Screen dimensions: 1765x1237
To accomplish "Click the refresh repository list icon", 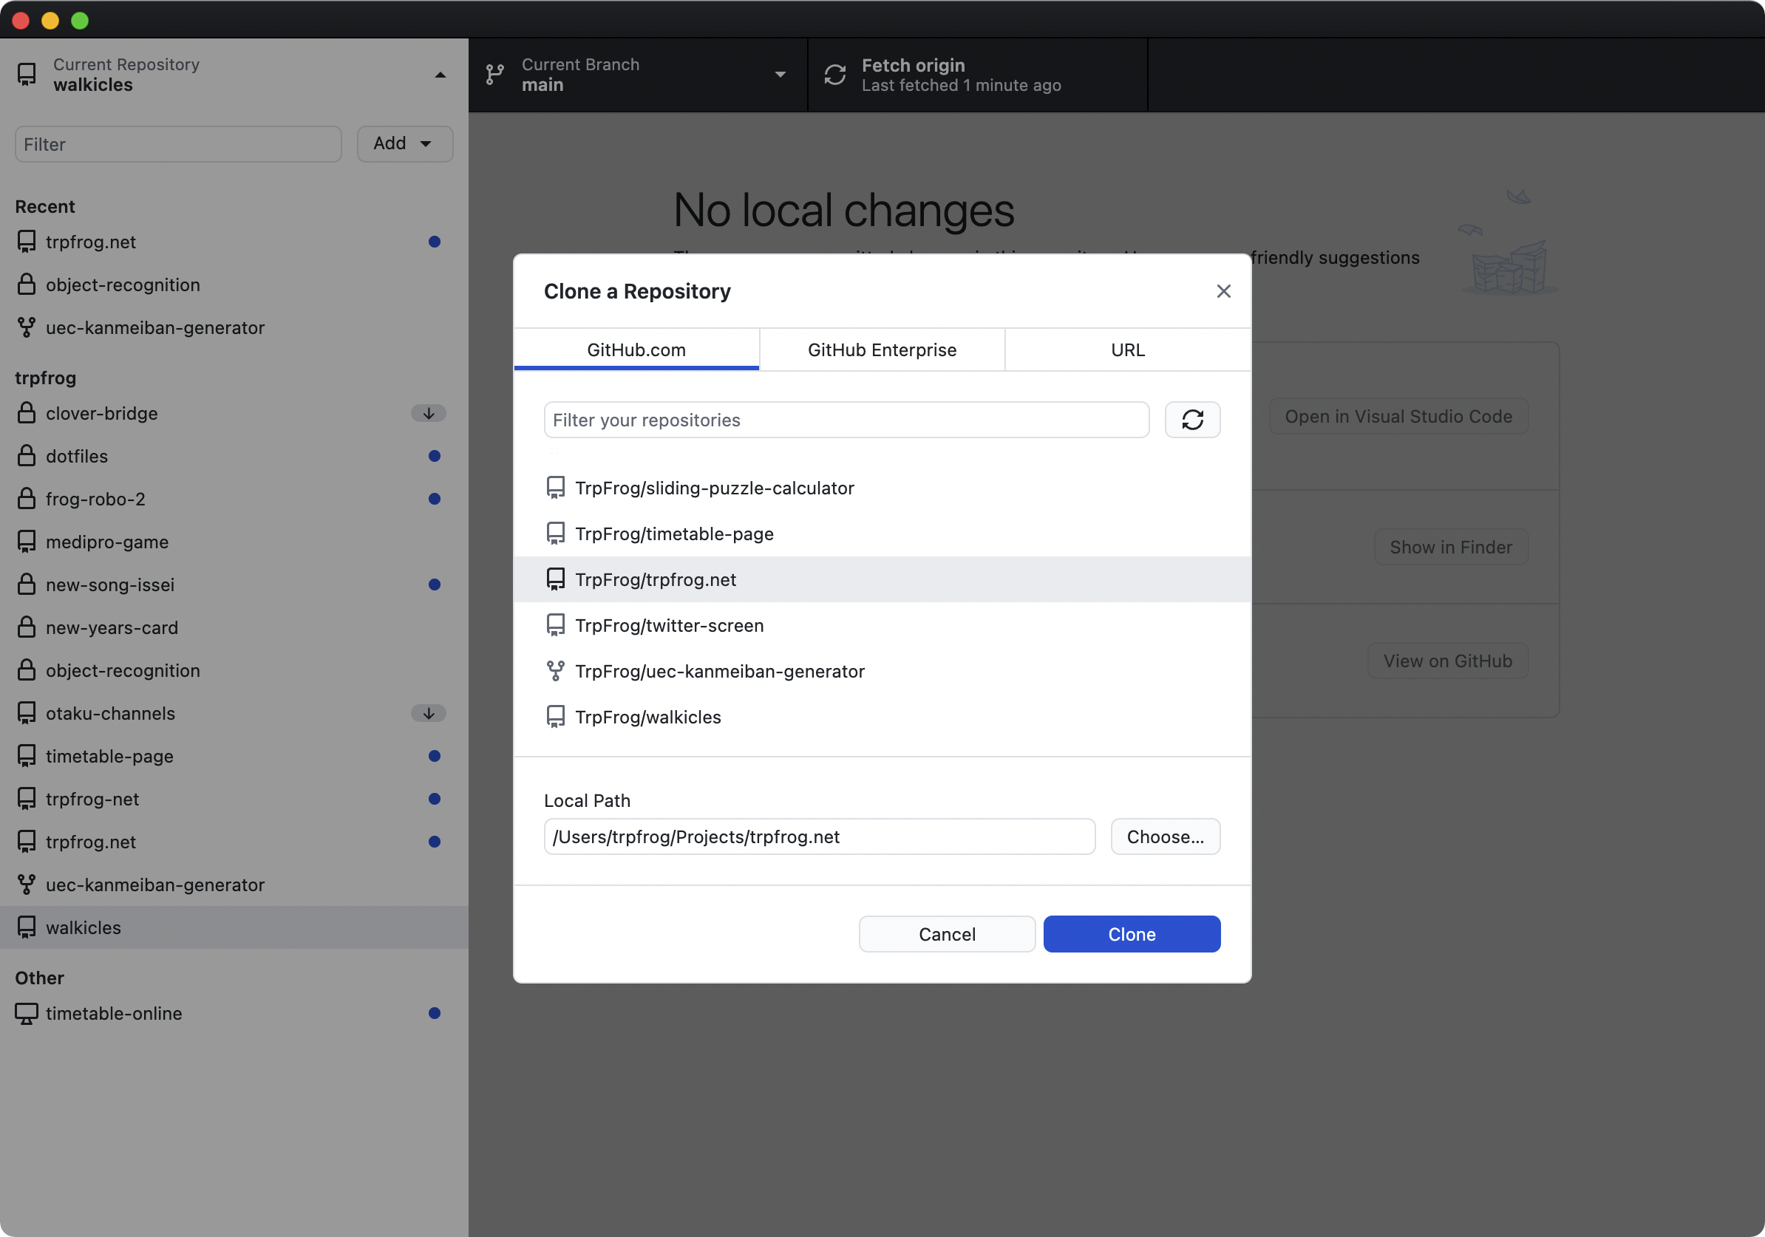I will (x=1192, y=420).
